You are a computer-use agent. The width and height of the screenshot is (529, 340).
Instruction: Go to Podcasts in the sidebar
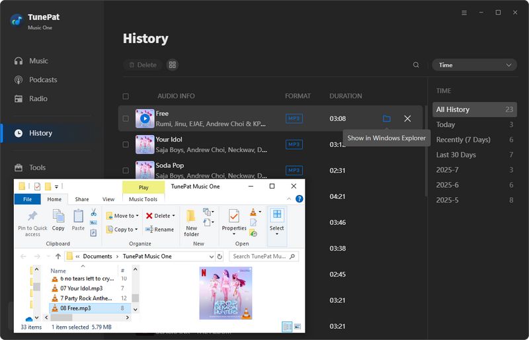(x=43, y=80)
